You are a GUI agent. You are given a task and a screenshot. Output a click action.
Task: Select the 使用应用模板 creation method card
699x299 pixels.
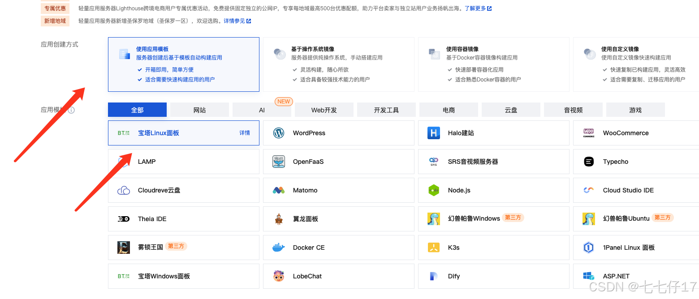coord(184,64)
